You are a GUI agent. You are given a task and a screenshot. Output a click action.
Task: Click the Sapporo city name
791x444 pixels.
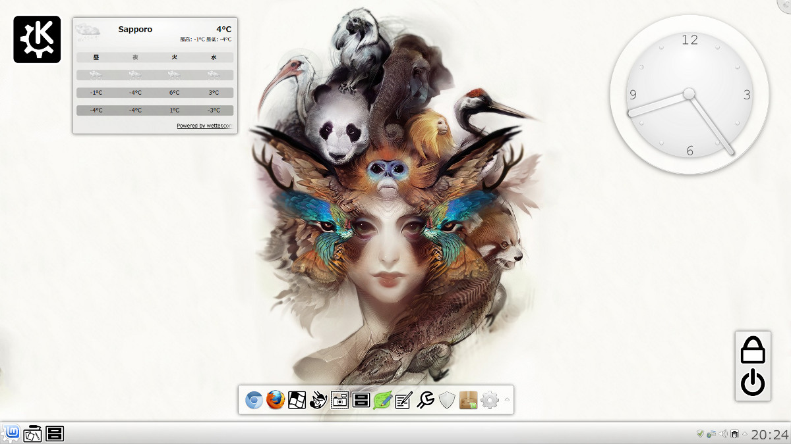pos(135,29)
